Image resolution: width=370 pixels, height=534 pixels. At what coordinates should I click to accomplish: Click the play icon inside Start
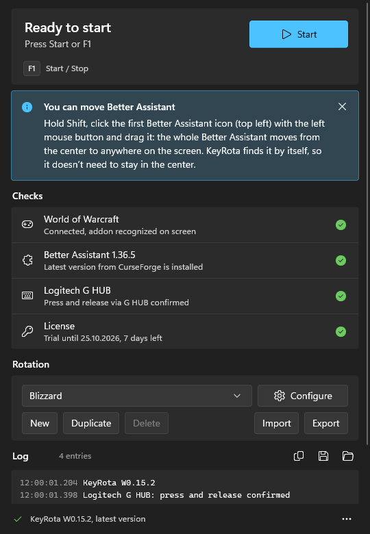click(286, 34)
